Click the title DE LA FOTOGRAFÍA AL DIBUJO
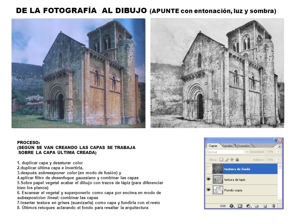 click(81, 11)
